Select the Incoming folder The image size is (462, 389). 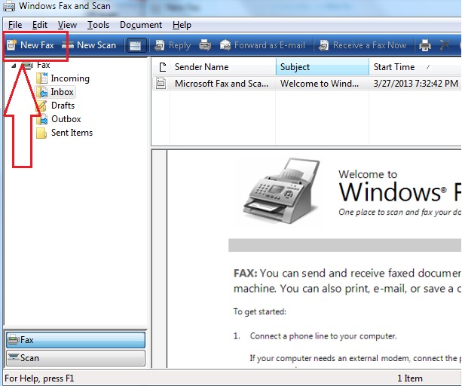tap(70, 78)
